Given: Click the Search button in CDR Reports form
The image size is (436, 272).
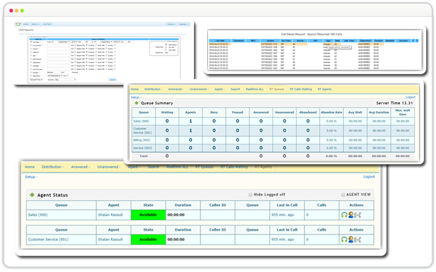Looking at the screenshot, I should [112, 79].
